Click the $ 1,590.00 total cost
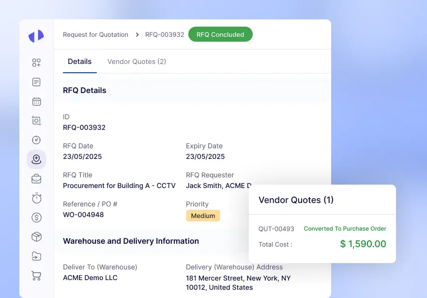This screenshot has height=298, width=427. 363,244
